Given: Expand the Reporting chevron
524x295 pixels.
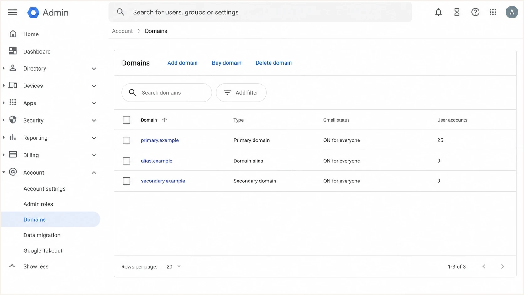Looking at the screenshot, I should (94, 138).
